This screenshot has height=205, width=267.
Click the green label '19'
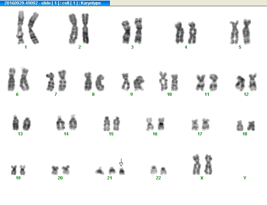coord(18,178)
